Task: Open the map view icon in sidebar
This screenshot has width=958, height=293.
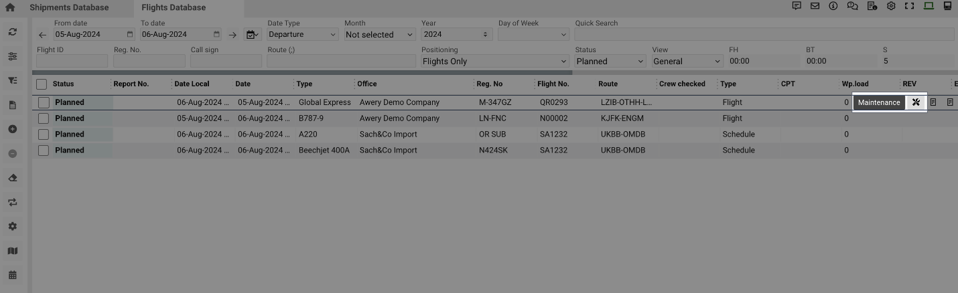Action: click(x=12, y=251)
